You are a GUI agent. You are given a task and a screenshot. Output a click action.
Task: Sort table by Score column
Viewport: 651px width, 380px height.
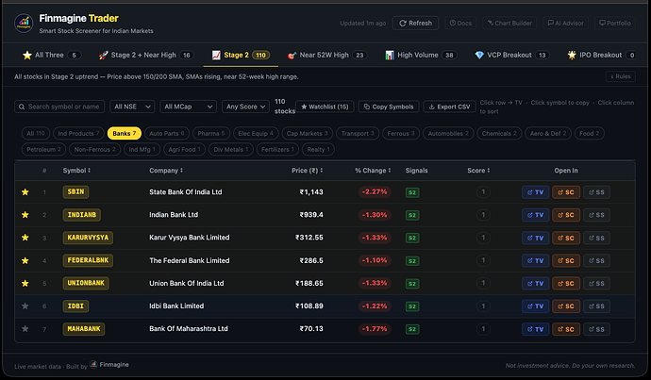coord(478,171)
